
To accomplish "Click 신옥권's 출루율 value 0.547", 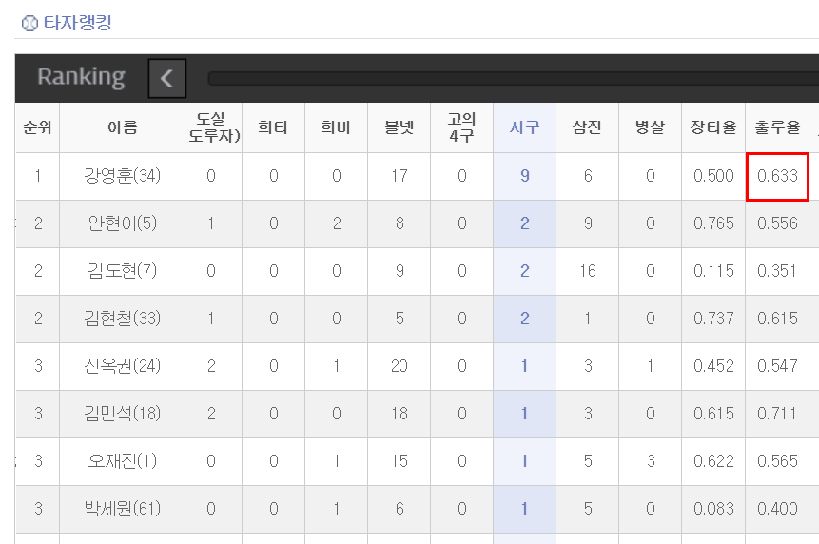I will coord(777,366).
